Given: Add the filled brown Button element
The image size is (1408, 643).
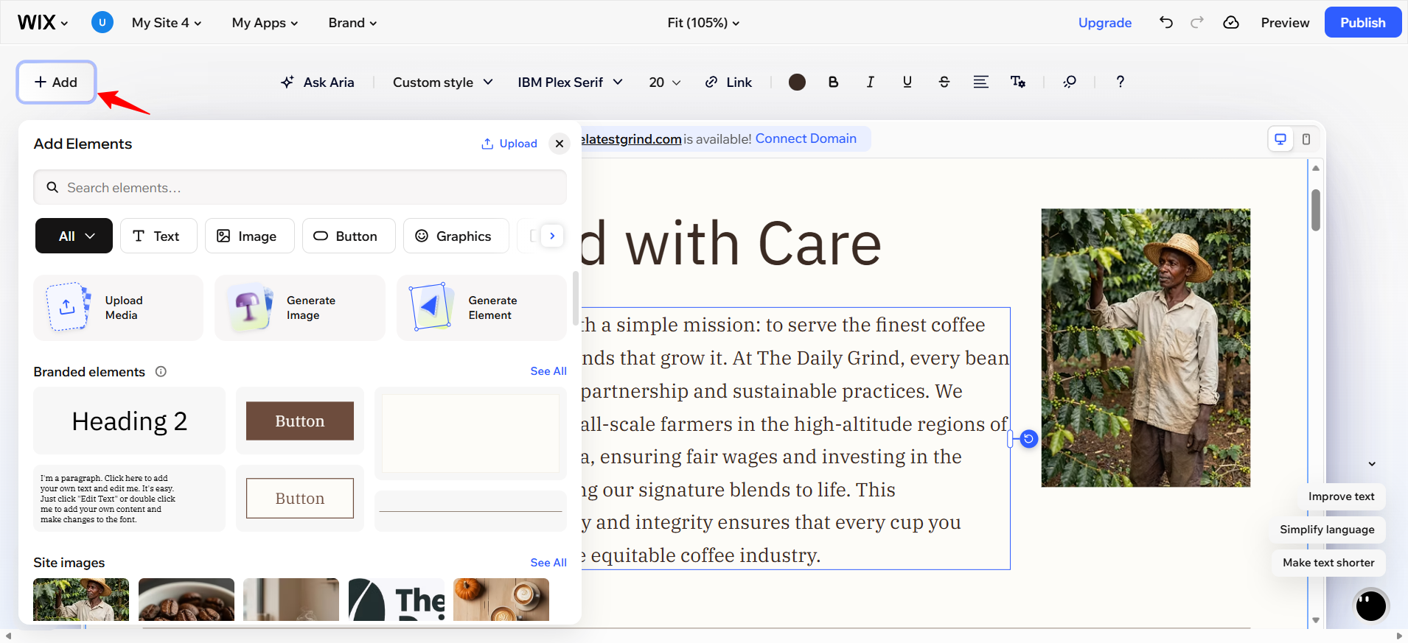Looking at the screenshot, I should (300, 421).
